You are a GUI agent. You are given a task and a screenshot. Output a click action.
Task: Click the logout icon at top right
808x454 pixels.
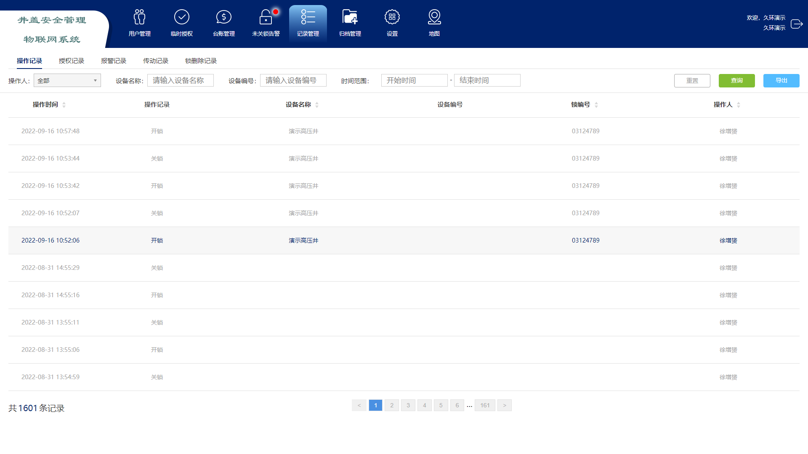[x=796, y=24]
